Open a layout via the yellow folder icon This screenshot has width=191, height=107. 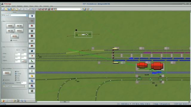[x=6, y=9]
